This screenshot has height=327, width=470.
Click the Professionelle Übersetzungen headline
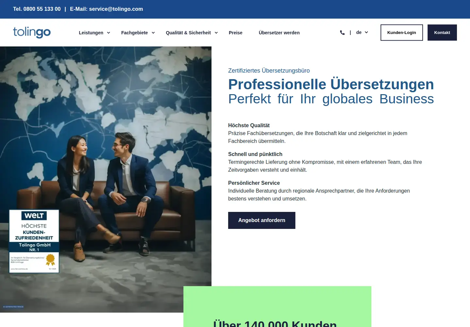click(x=331, y=84)
